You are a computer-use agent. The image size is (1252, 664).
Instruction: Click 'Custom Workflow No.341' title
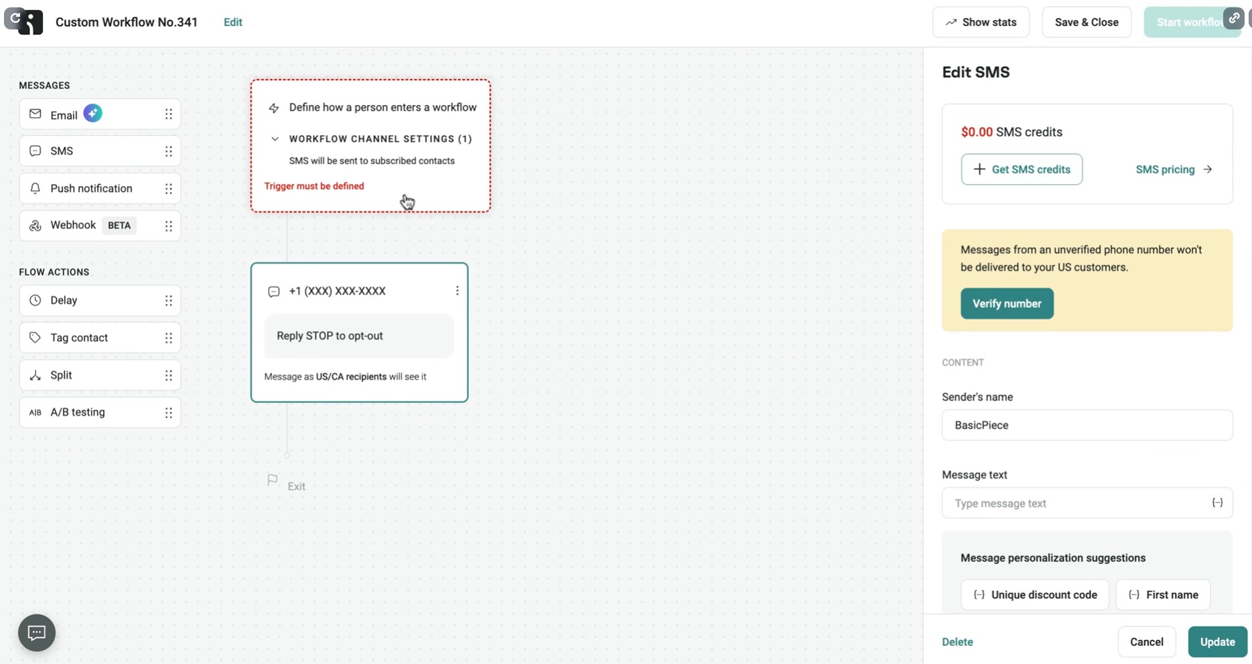127,22
